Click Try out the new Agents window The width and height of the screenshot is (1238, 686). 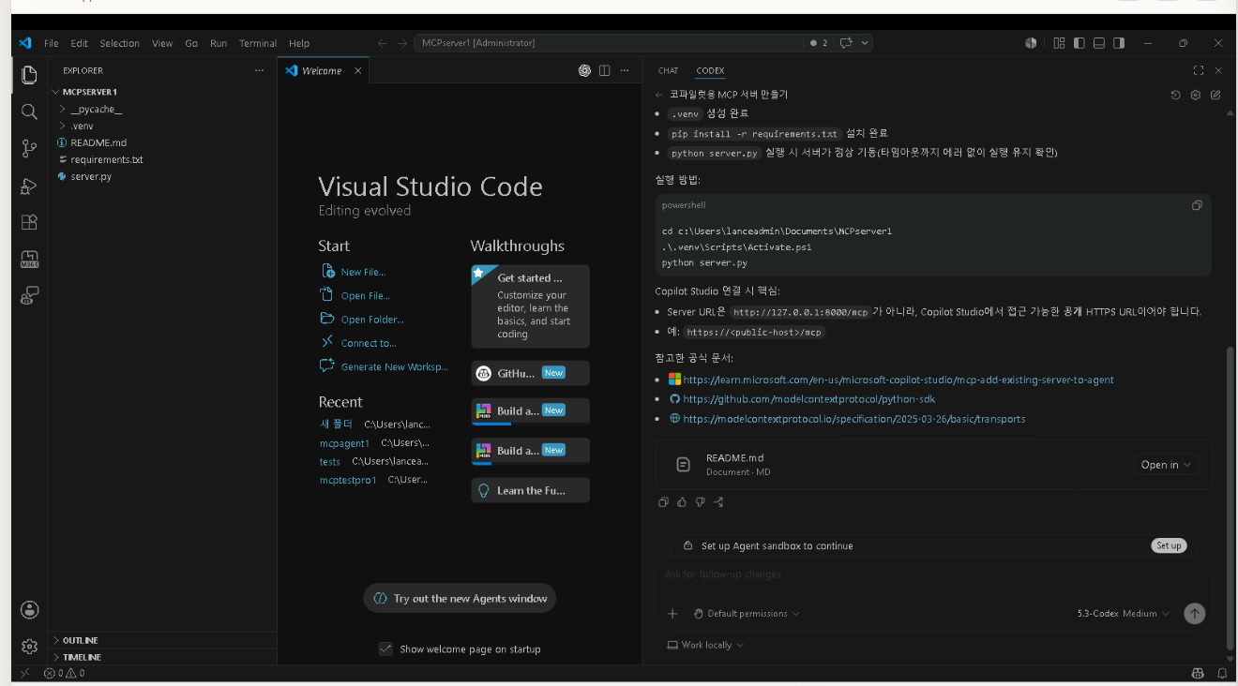[x=460, y=598]
